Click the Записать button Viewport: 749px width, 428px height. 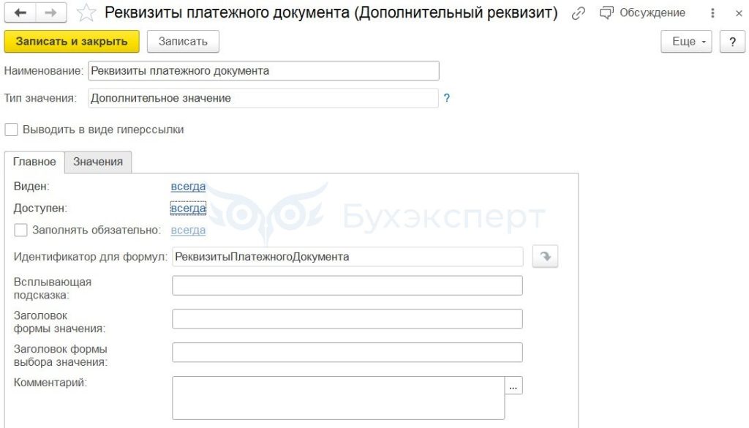pos(183,42)
